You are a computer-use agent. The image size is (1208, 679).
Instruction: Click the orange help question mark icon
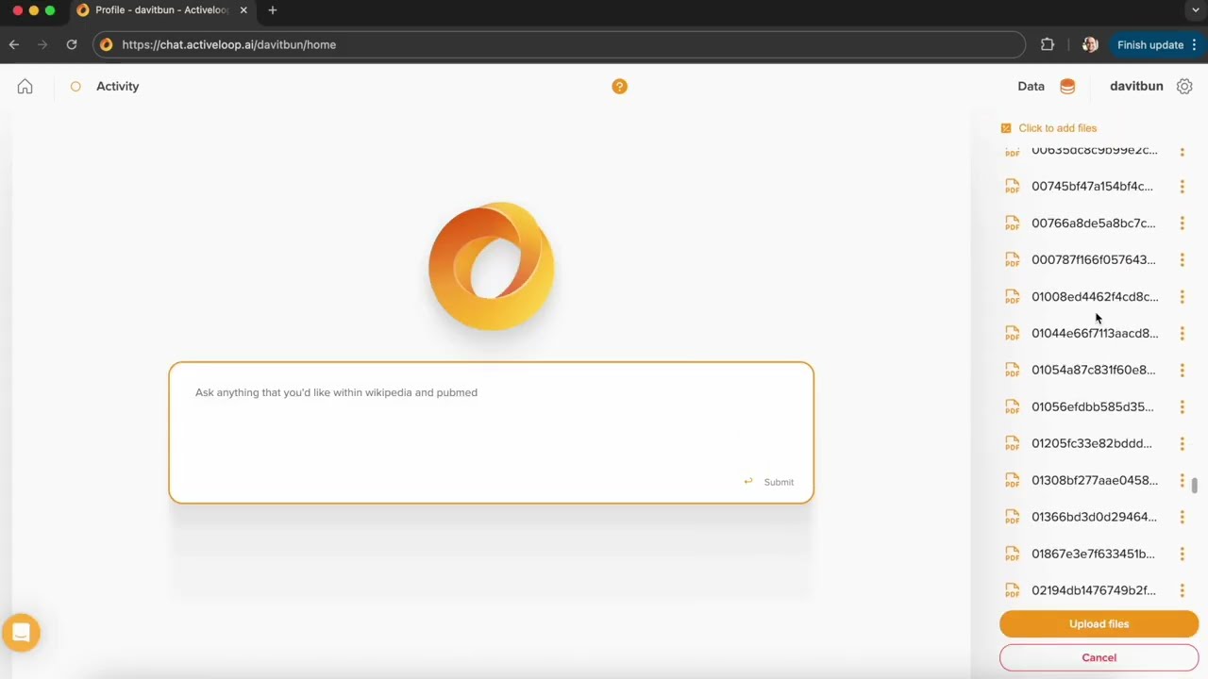(619, 86)
